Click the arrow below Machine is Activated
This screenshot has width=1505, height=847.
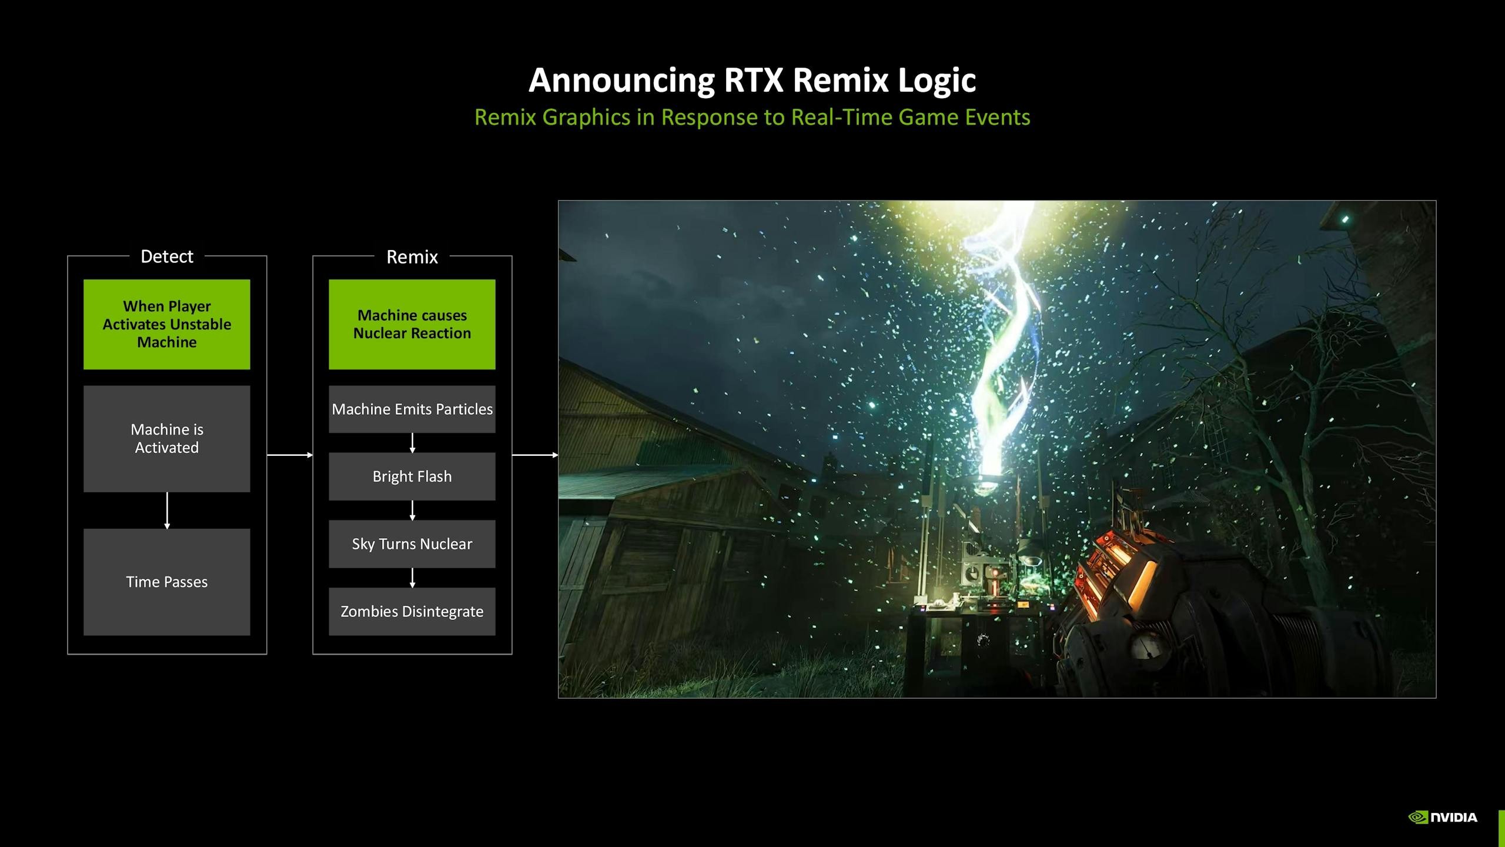[167, 510]
